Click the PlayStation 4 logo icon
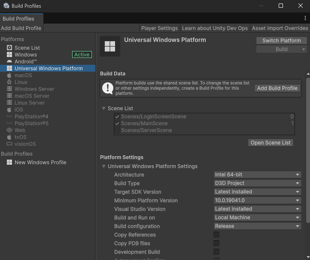The width and height of the screenshot is (310, 260). click(x=9, y=116)
